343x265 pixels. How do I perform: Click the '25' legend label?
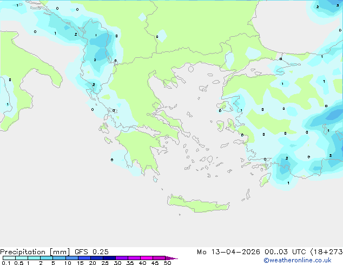(105, 263)
